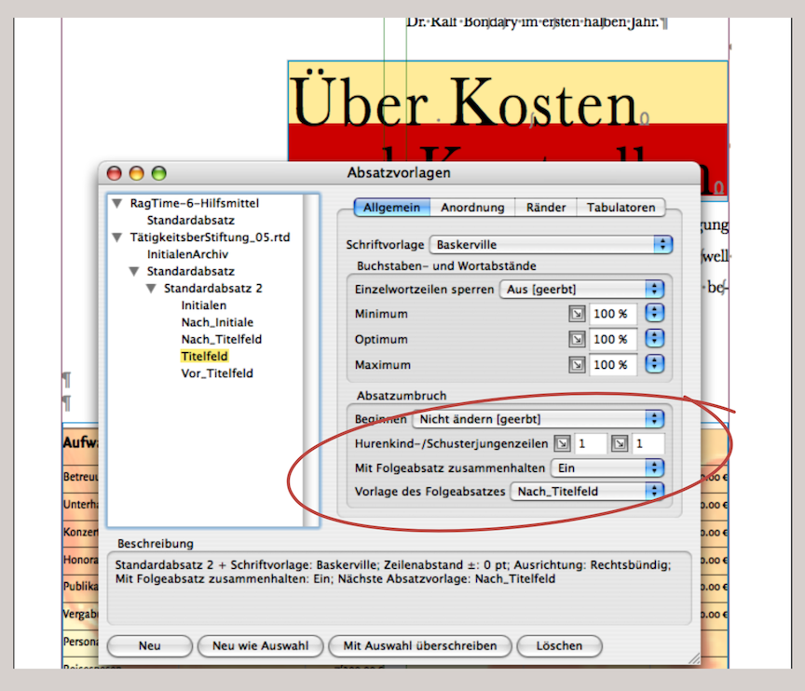Viewport: 805px width, 691px height.
Task: Click the inherit icon beside Optimum field
Action: 578,339
